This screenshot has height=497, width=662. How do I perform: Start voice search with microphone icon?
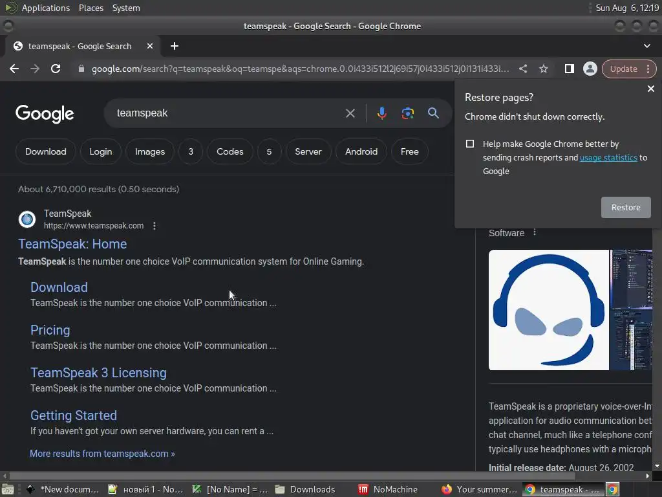pos(381,113)
